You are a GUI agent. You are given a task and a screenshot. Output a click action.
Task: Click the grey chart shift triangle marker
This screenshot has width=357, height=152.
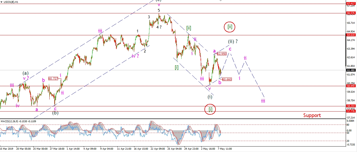(220, 1)
